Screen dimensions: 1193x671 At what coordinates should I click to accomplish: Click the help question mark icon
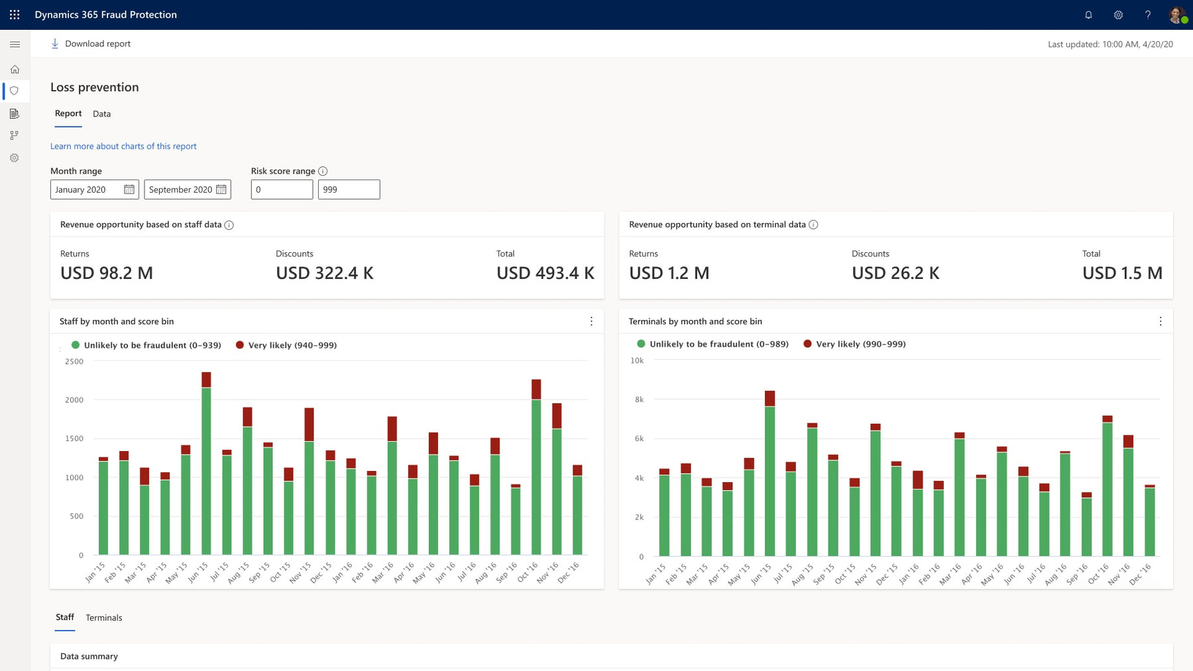[x=1148, y=15]
